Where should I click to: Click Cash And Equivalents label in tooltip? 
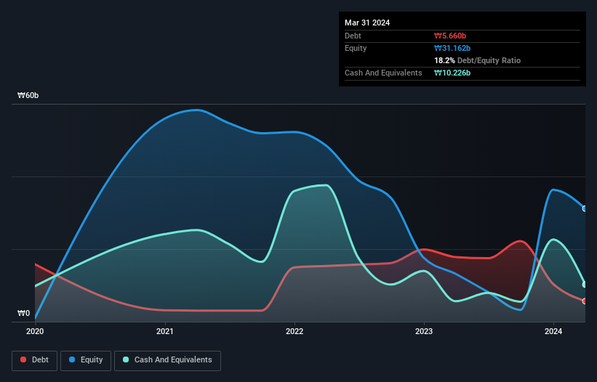[383, 73]
